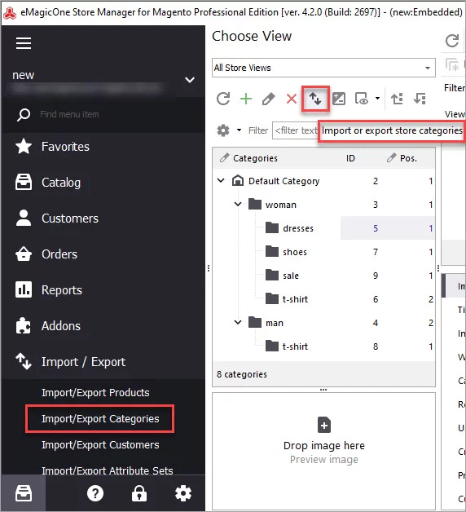This screenshot has height=512, width=466.
Task: Click the Addons puzzle piece icon
Action: point(24,325)
